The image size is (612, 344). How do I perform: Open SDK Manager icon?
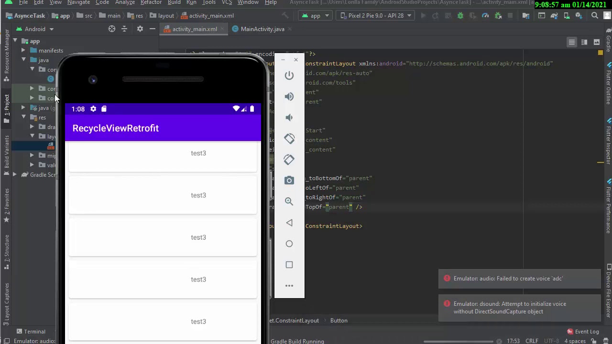579,16
